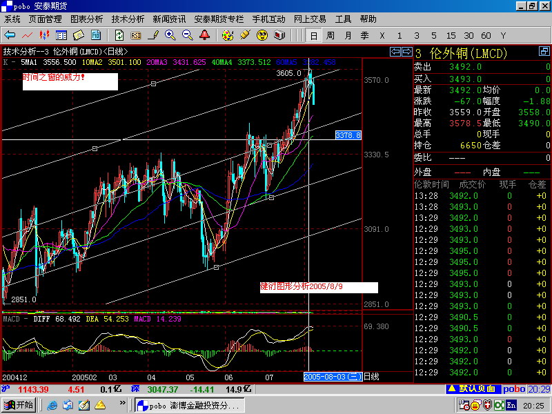
Task: Click the 3378.8 price axis label
Action: pos(348,135)
